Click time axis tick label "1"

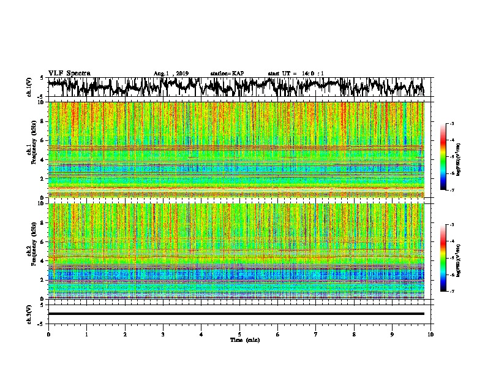[x=86, y=335]
